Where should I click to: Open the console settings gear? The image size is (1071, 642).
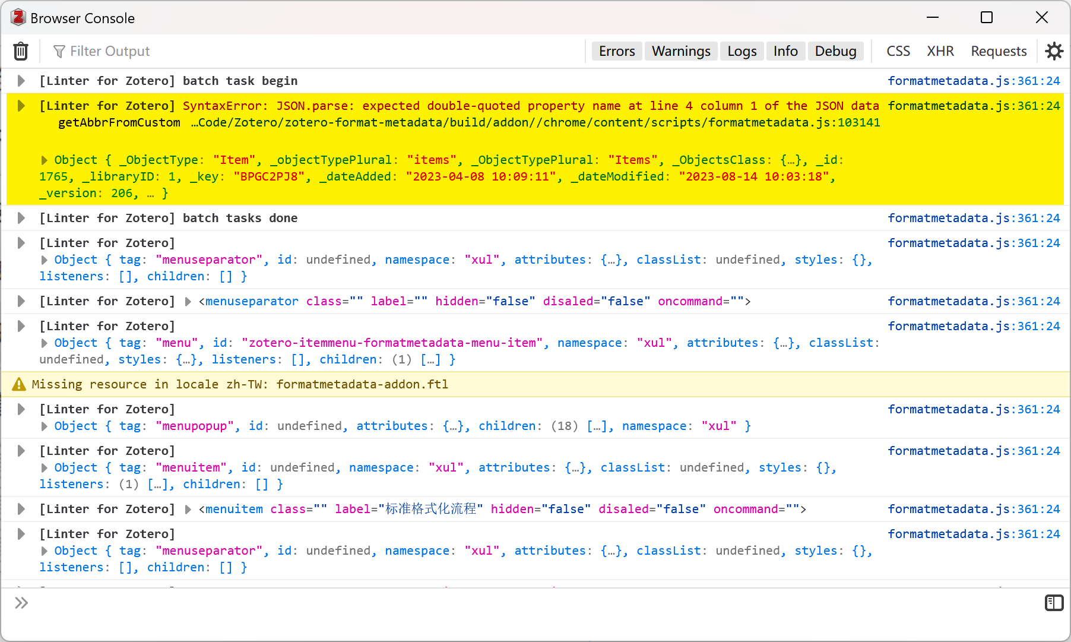[x=1054, y=51]
